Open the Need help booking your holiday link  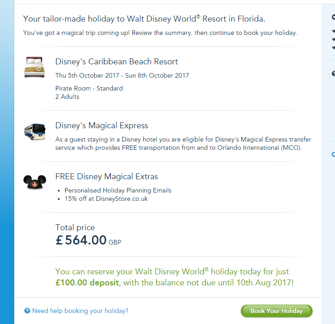tap(80, 311)
